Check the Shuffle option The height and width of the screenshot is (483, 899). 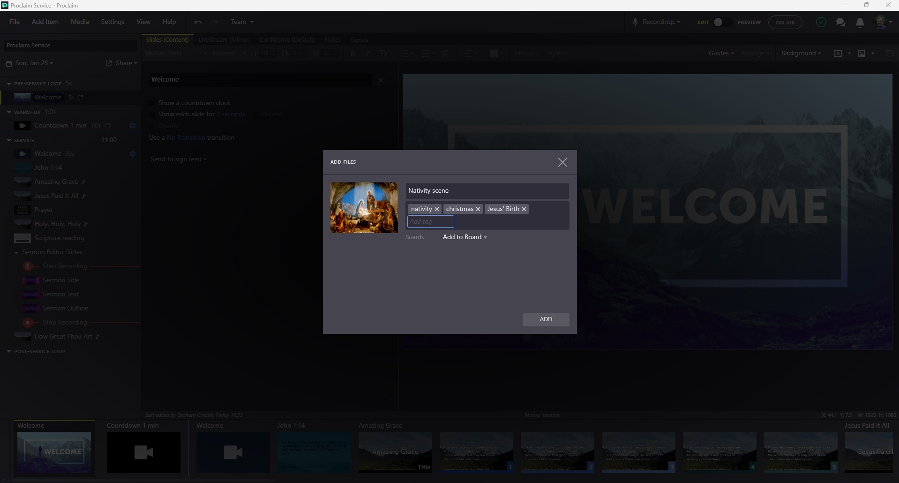pyautogui.click(x=152, y=126)
